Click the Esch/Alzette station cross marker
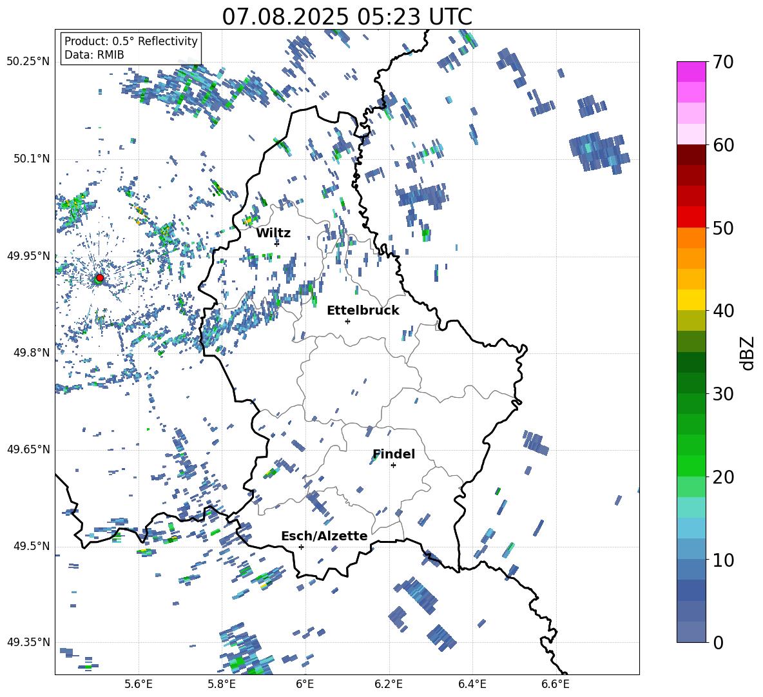Image resolution: width=763 pixels, height=697 pixels. click(301, 547)
